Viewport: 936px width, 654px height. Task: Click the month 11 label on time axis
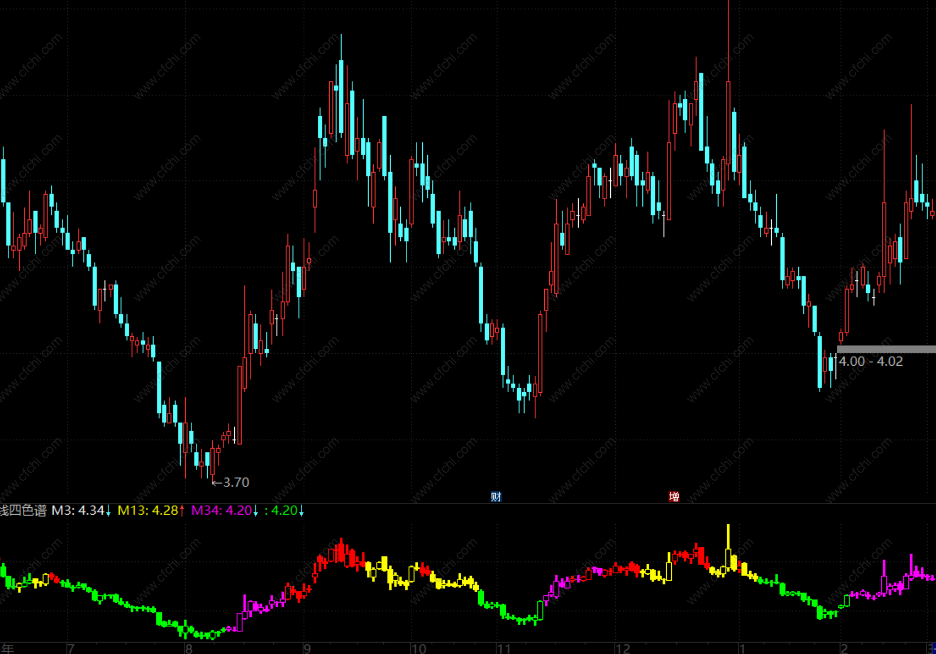coord(504,648)
